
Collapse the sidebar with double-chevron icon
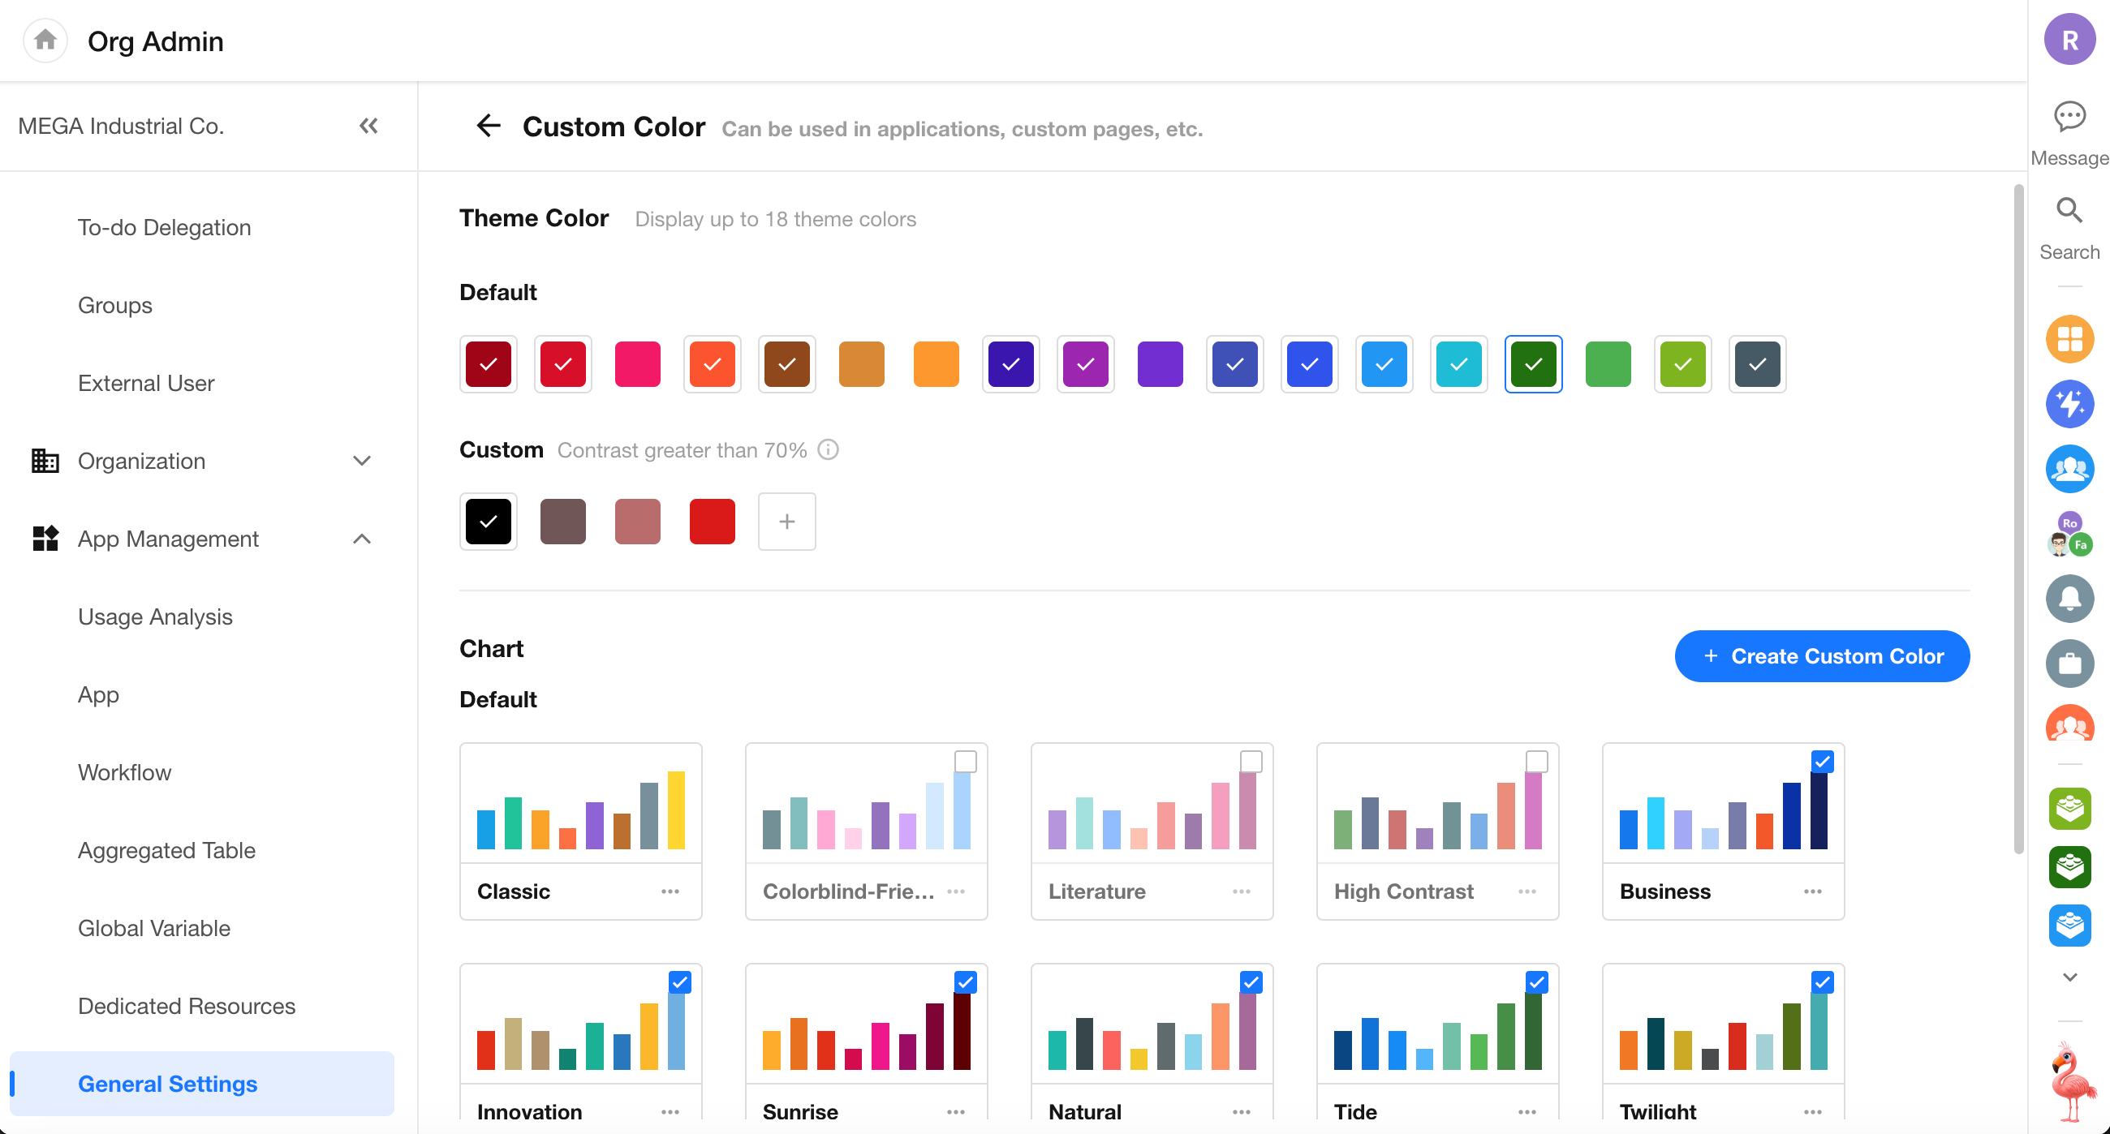tap(368, 125)
